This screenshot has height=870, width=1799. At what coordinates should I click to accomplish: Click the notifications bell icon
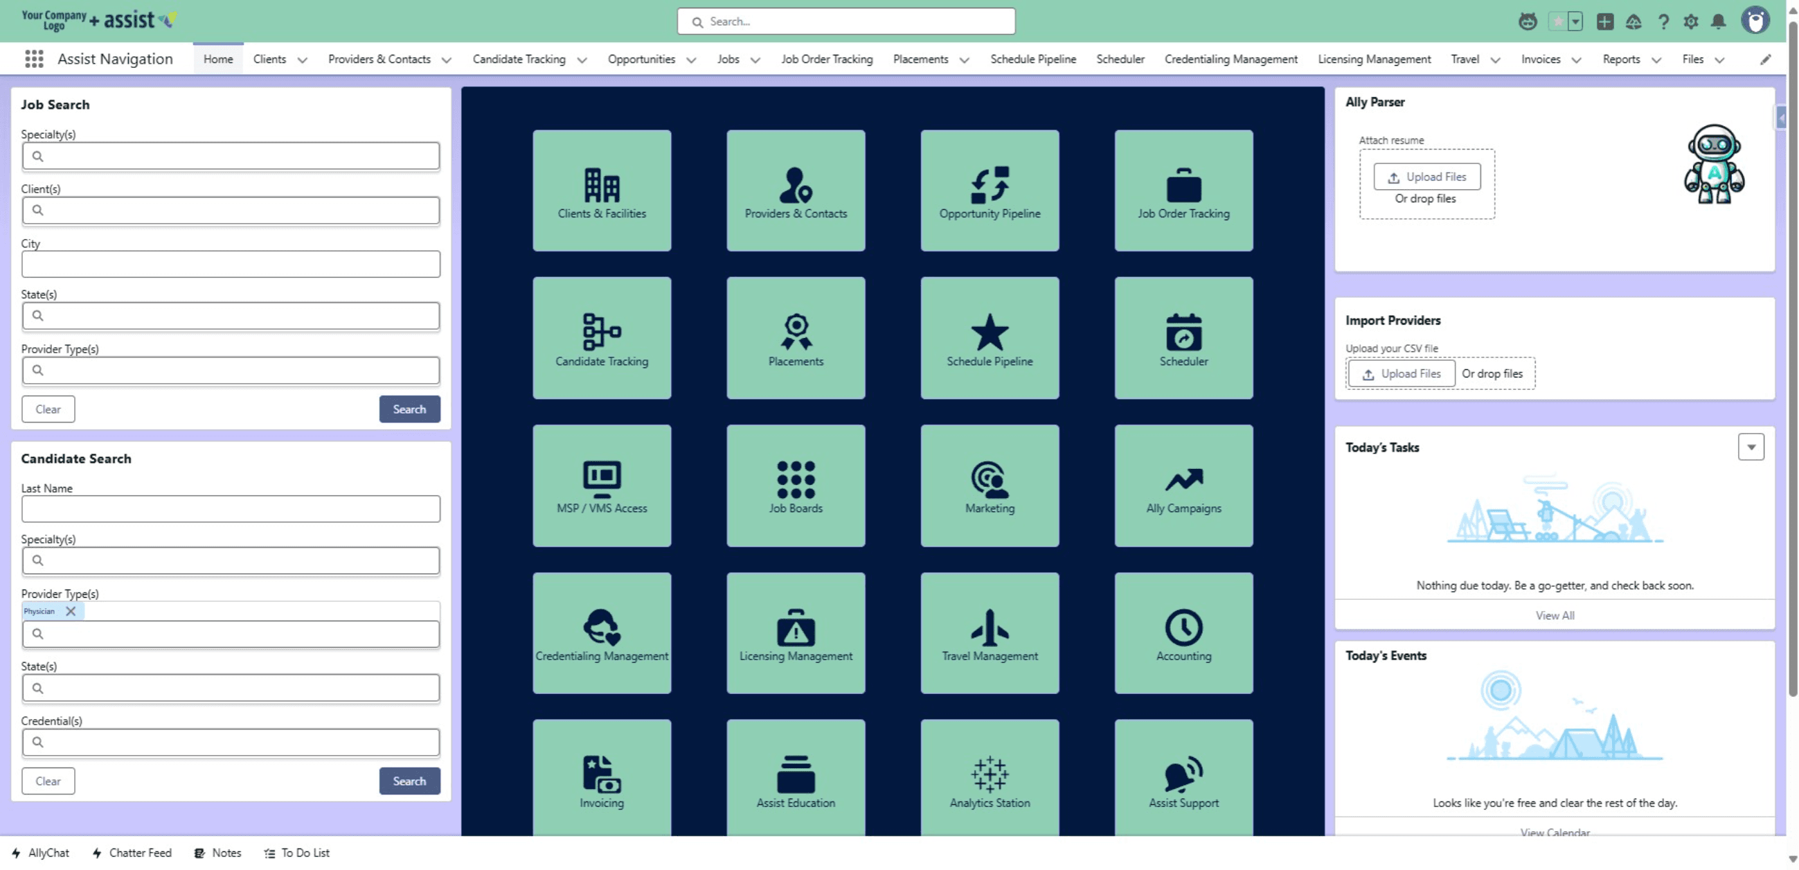1718,21
